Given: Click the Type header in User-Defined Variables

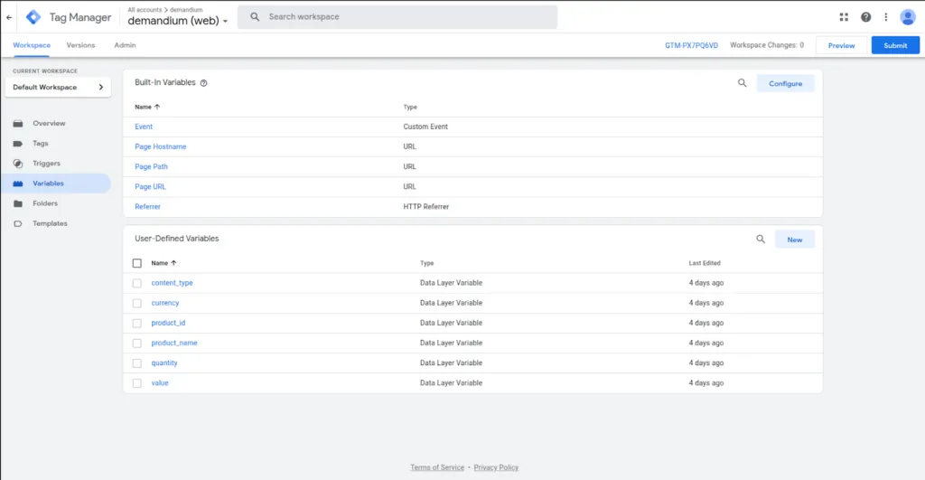Looking at the screenshot, I should coord(426,263).
